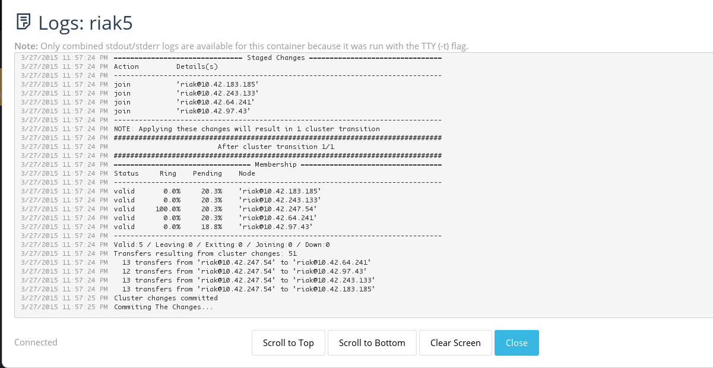
Task: Click the 'Cluster changes committed' log line
Action: 166,298
